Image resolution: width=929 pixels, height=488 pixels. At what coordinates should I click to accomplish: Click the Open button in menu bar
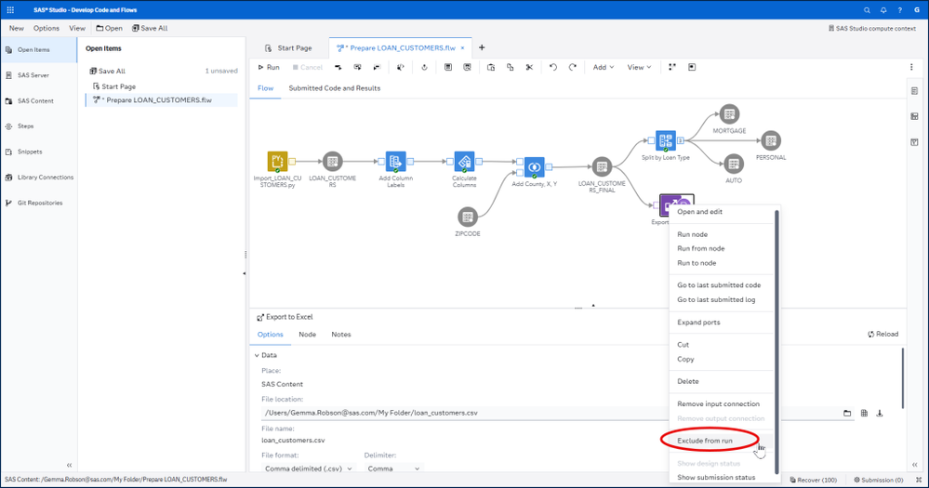(109, 28)
